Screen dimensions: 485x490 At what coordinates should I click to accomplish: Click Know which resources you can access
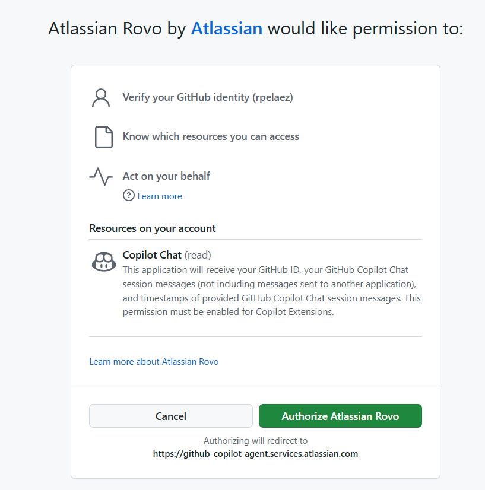click(x=211, y=136)
